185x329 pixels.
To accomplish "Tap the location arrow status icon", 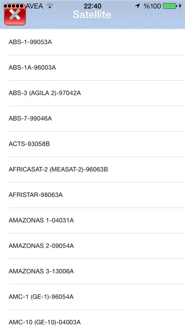I will pos(137,6).
